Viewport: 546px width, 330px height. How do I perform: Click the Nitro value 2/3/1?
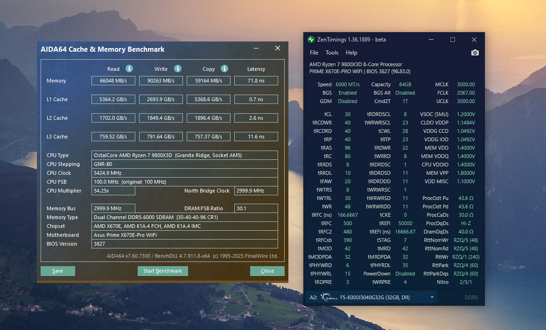pos(466,282)
